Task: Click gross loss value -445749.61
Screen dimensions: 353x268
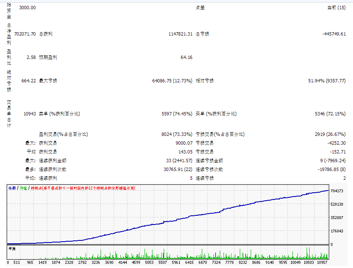Action: [x=334, y=34]
